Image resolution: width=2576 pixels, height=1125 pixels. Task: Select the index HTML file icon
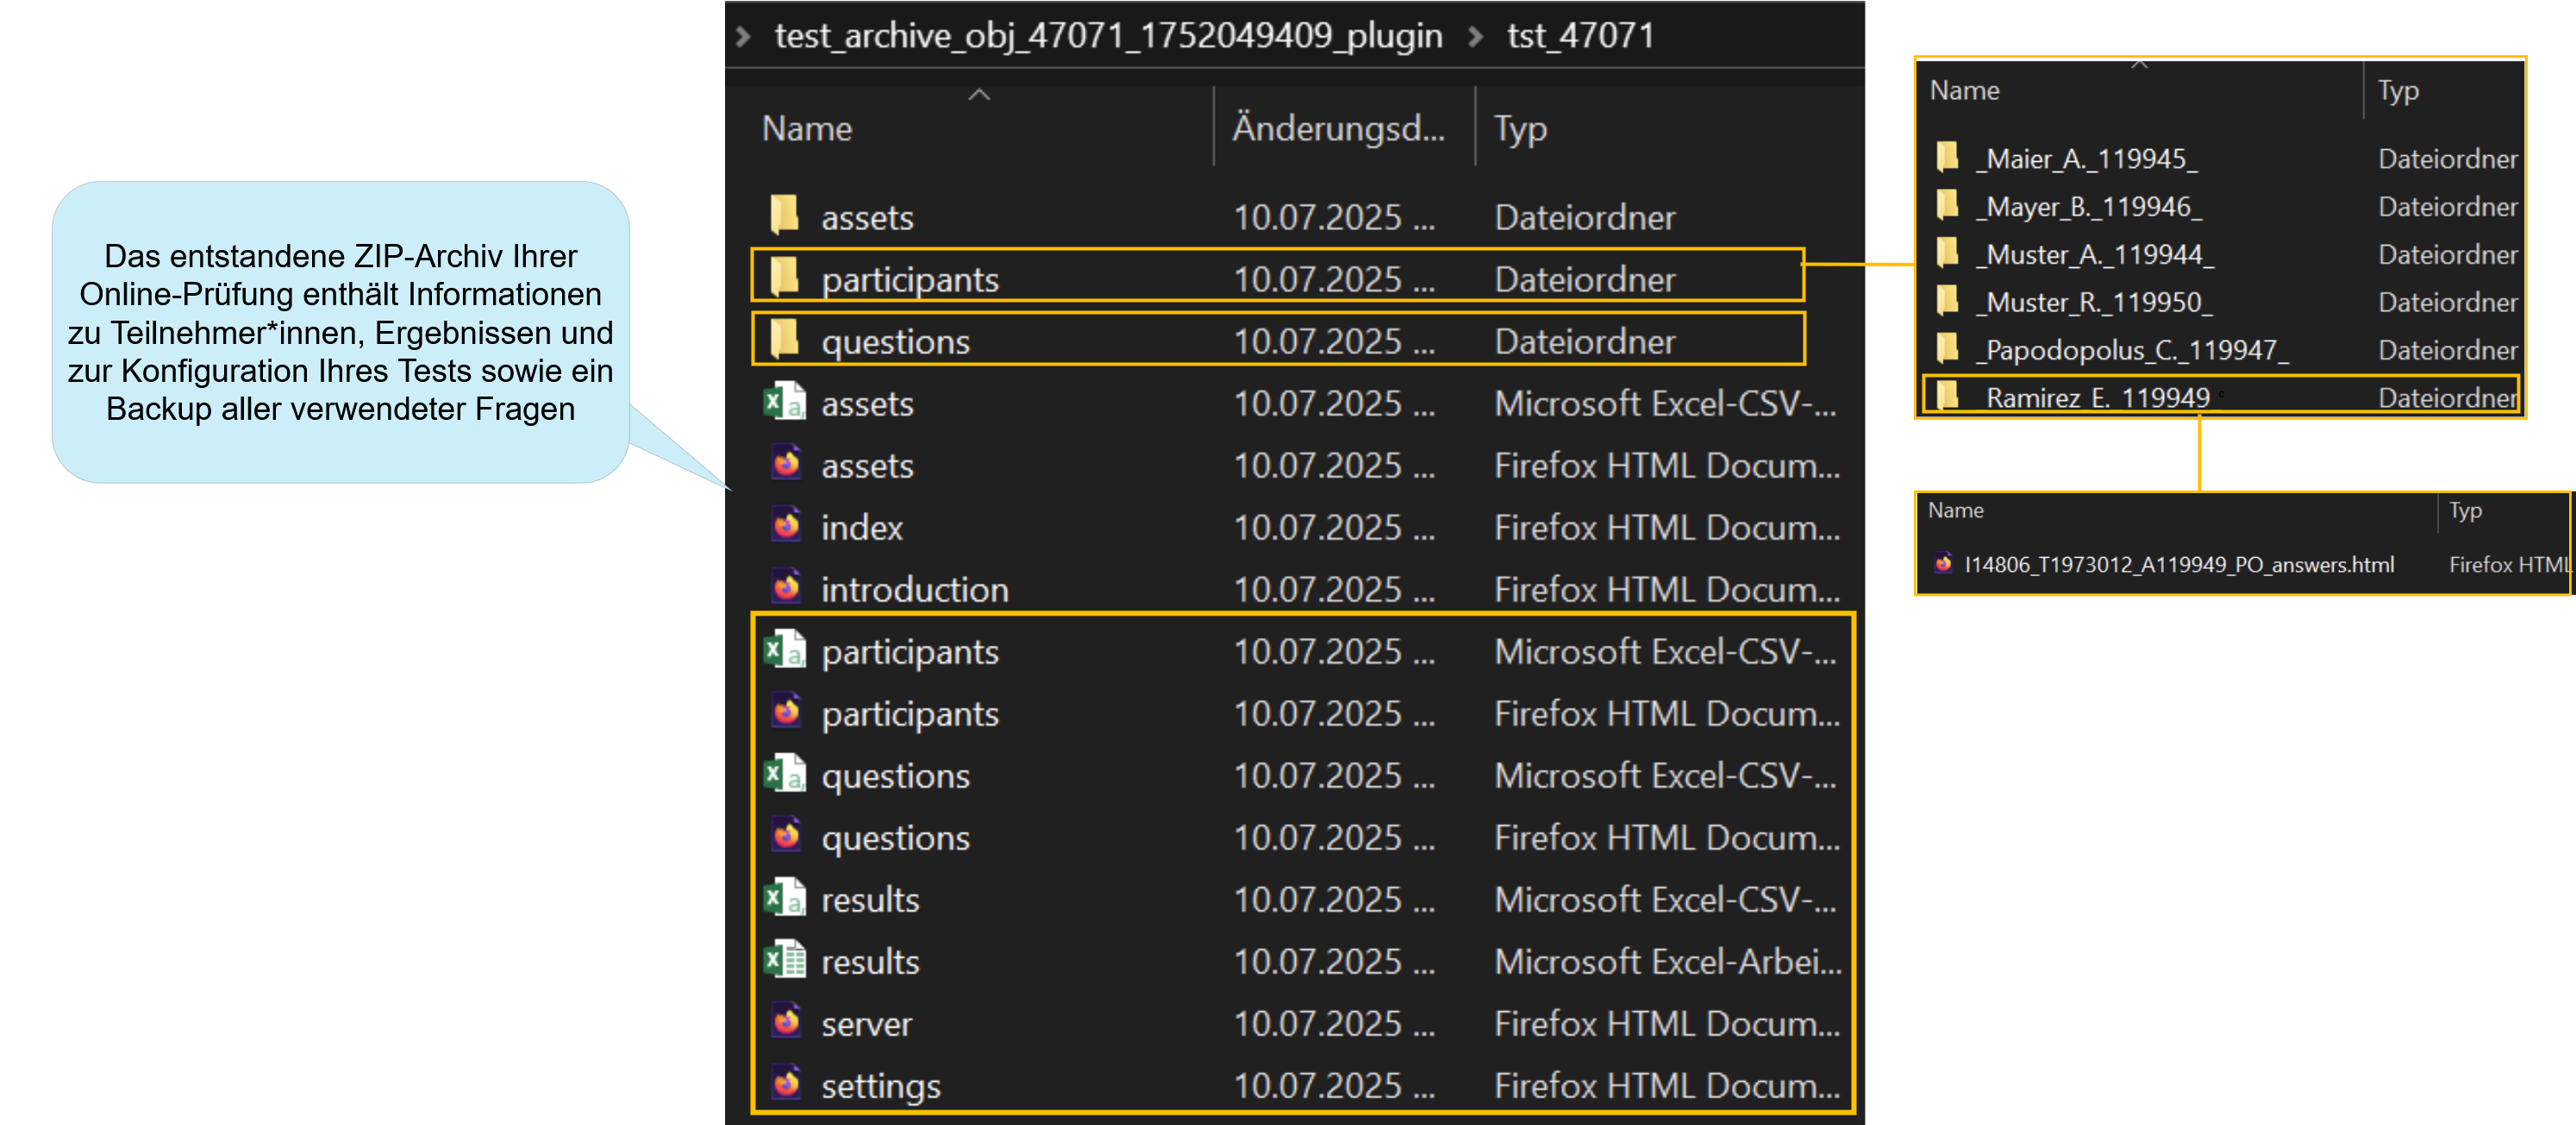787,526
